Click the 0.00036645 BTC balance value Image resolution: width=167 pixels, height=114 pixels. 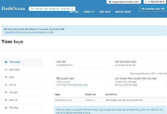pos(64,65)
